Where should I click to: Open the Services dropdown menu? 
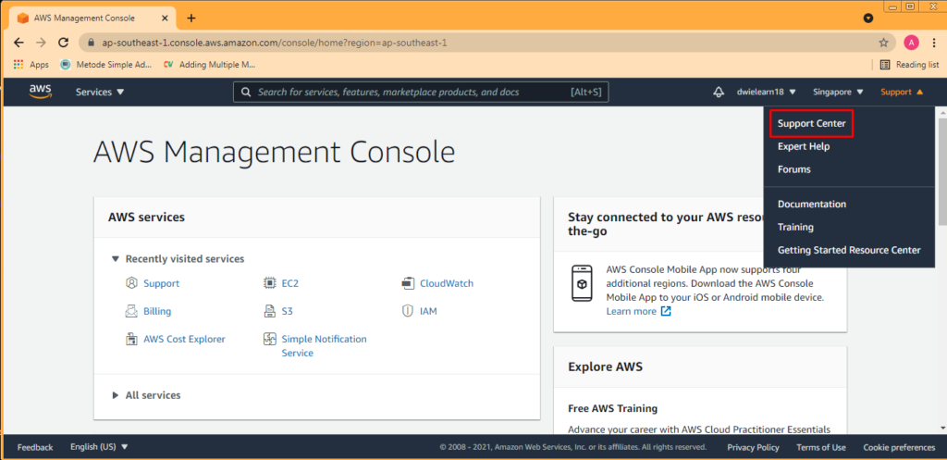pos(100,93)
